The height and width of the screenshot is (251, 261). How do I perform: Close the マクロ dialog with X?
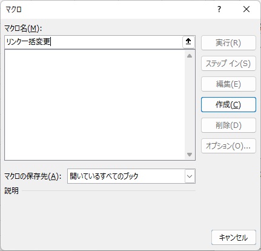[246, 9]
